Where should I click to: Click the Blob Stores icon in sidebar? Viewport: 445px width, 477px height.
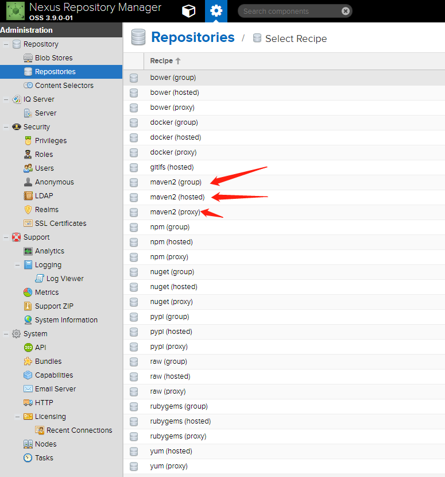28,58
